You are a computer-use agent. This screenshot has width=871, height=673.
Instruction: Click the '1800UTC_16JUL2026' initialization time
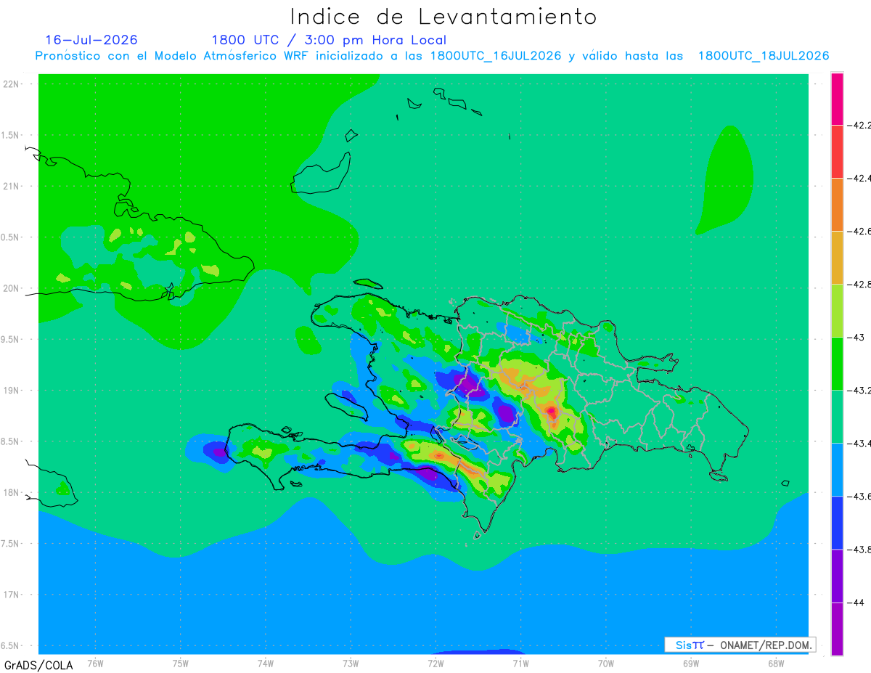[x=496, y=56]
